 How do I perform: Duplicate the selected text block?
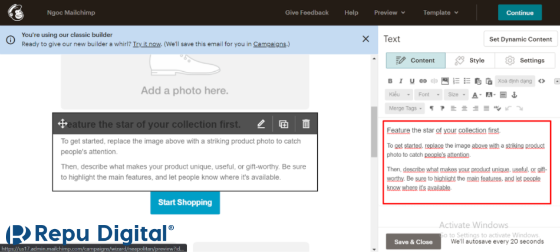pyautogui.click(x=284, y=124)
